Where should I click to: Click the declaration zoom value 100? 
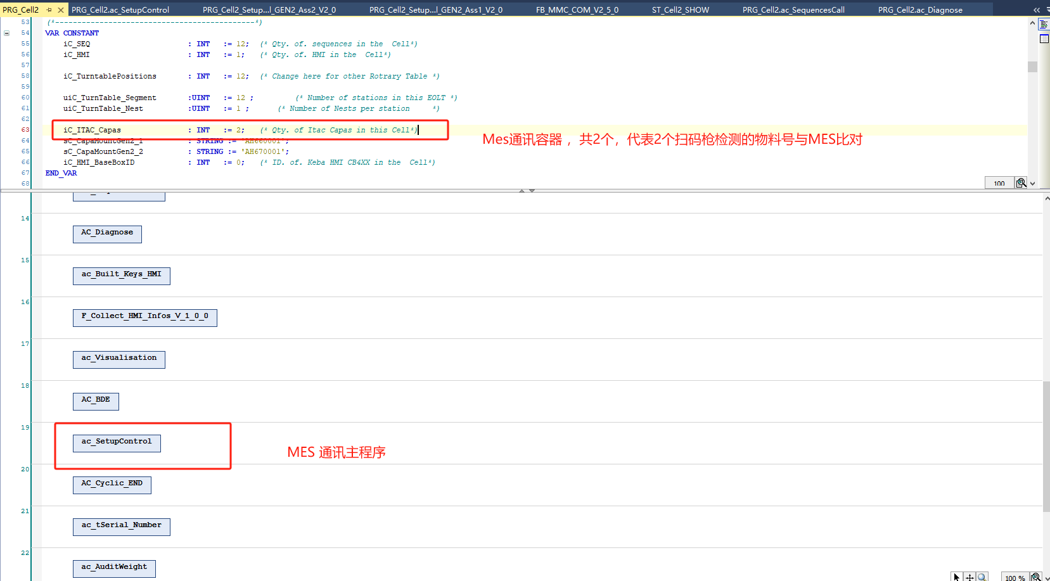tap(999, 183)
